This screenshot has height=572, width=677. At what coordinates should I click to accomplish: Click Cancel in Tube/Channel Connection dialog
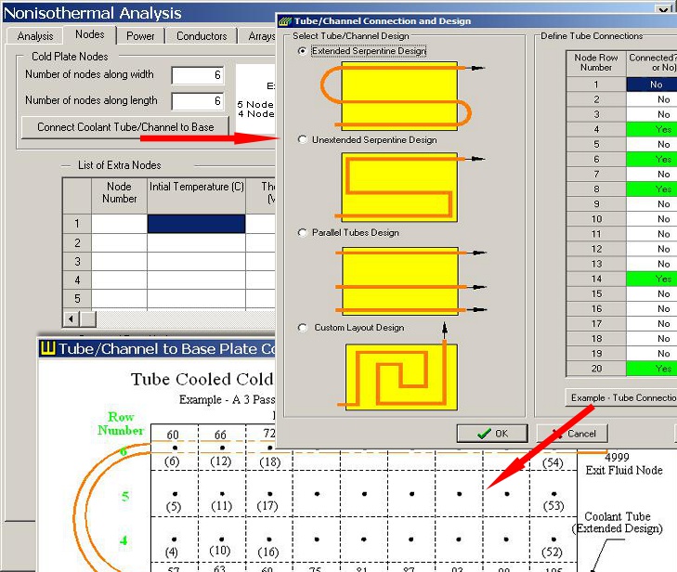pyautogui.click(x=572, y=434)
